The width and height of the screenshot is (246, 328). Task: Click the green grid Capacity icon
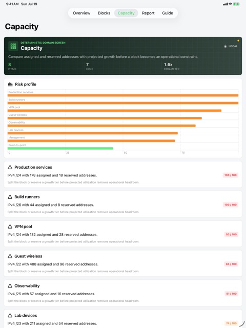click(13, 46)
